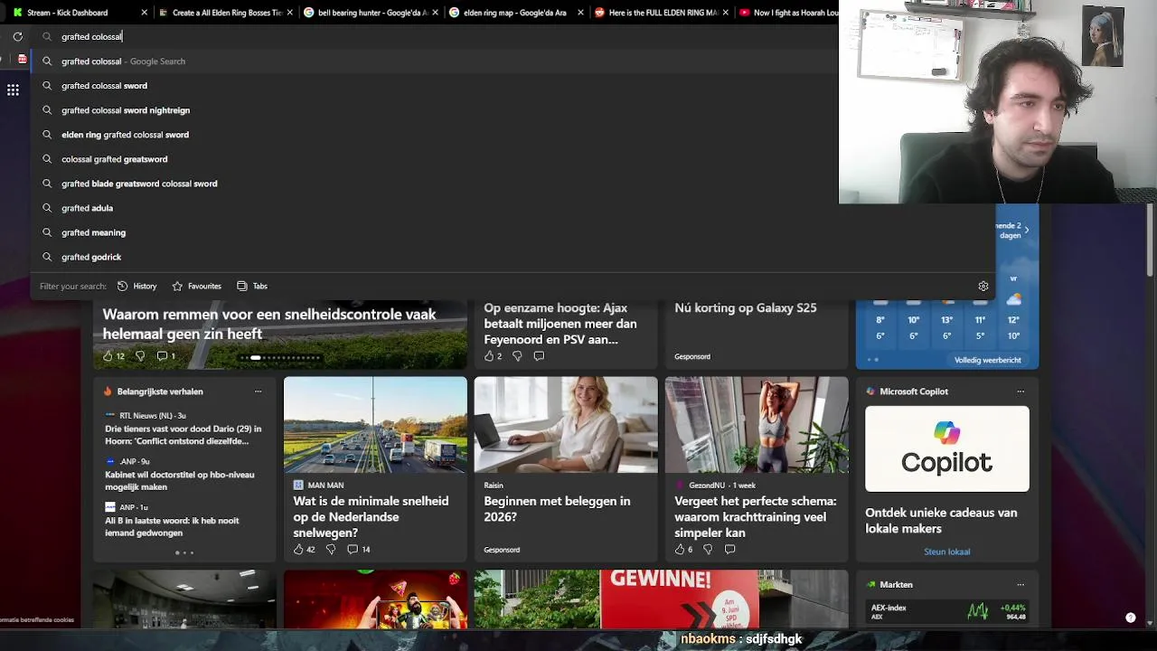Image resolution: width=1157 pixels, height=651 pixels.
Task: Open comments on 'minimale snelheid' article
Action: tap(352, 549)
